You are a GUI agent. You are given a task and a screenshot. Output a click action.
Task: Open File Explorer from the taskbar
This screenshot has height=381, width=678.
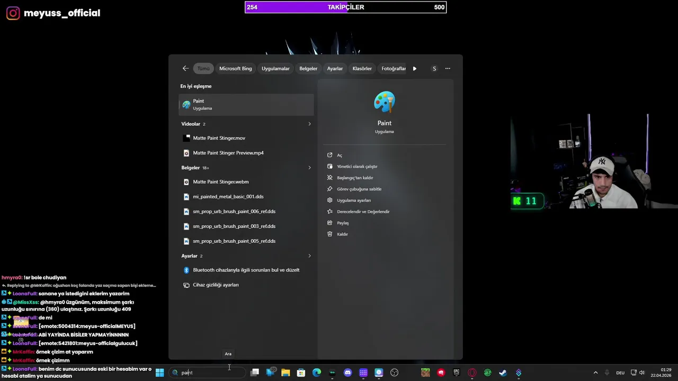[x=286, y=373]
